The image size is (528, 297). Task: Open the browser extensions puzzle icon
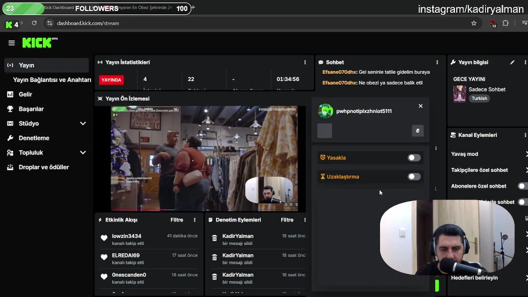(505, 23)
